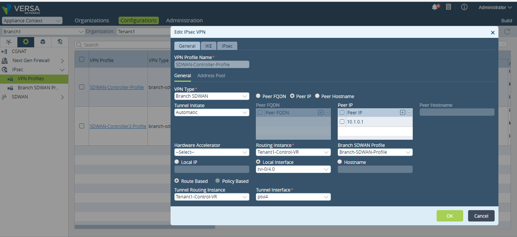Viewport: 517px width, 237px height.
Task: Expand the SDWAN sidebar section
Action: tap(62, 97)
